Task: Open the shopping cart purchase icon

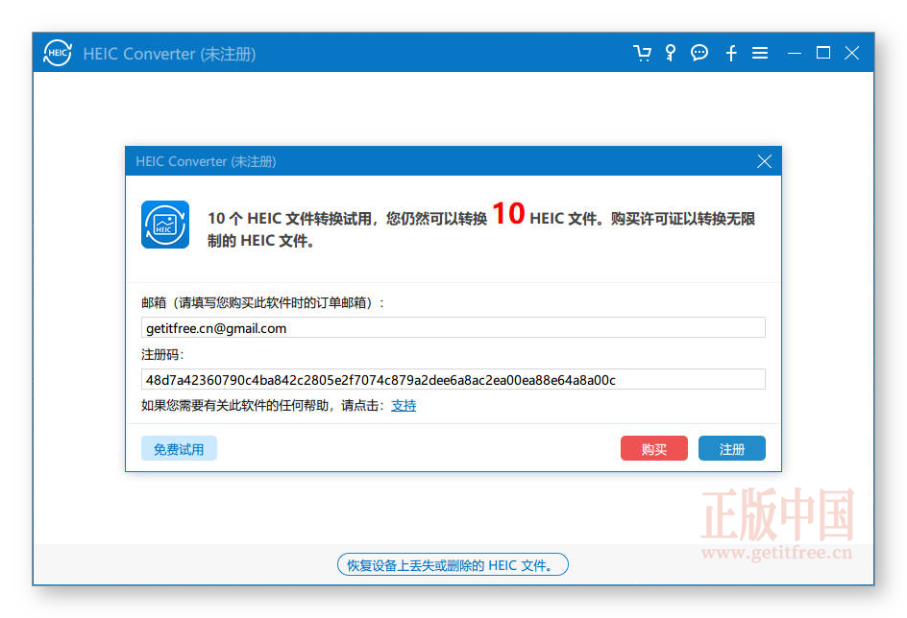Action: (642, 53)
